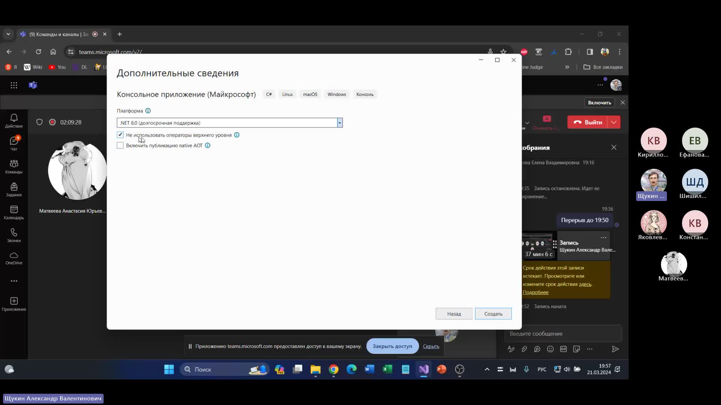721x405 pixels.
Task: Open Windows Start menu
Action: (x=169, y=370)
